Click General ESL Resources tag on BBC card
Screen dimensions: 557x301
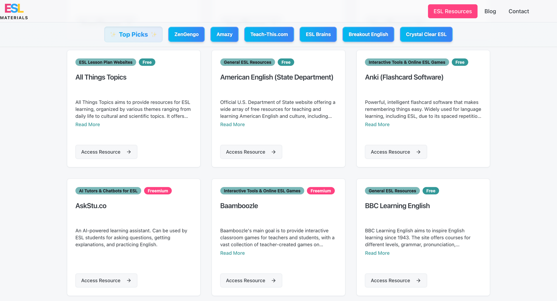pos(392,191)
